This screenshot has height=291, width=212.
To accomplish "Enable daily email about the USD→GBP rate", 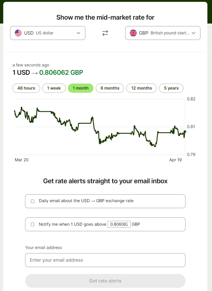I will point(33,201).
